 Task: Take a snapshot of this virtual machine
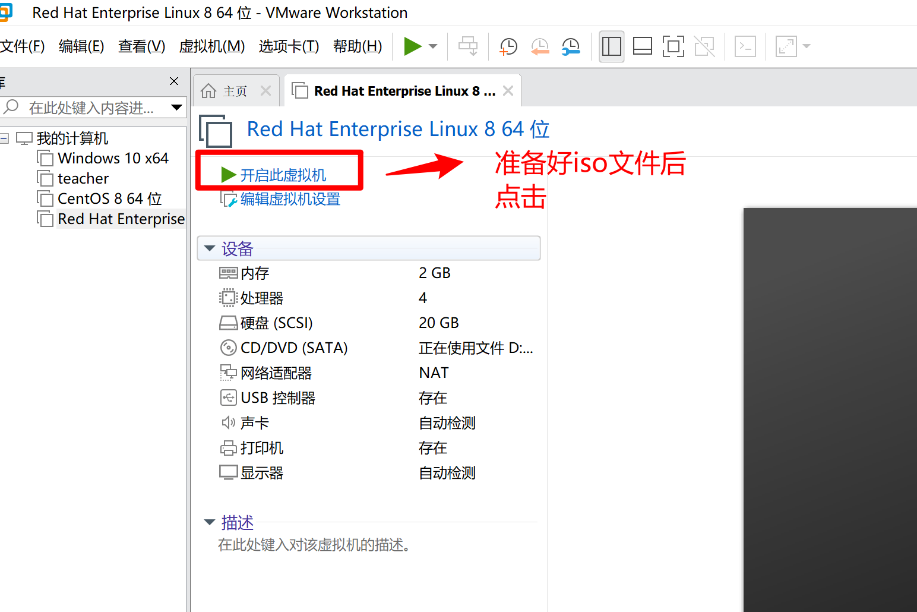pos(508,46)
